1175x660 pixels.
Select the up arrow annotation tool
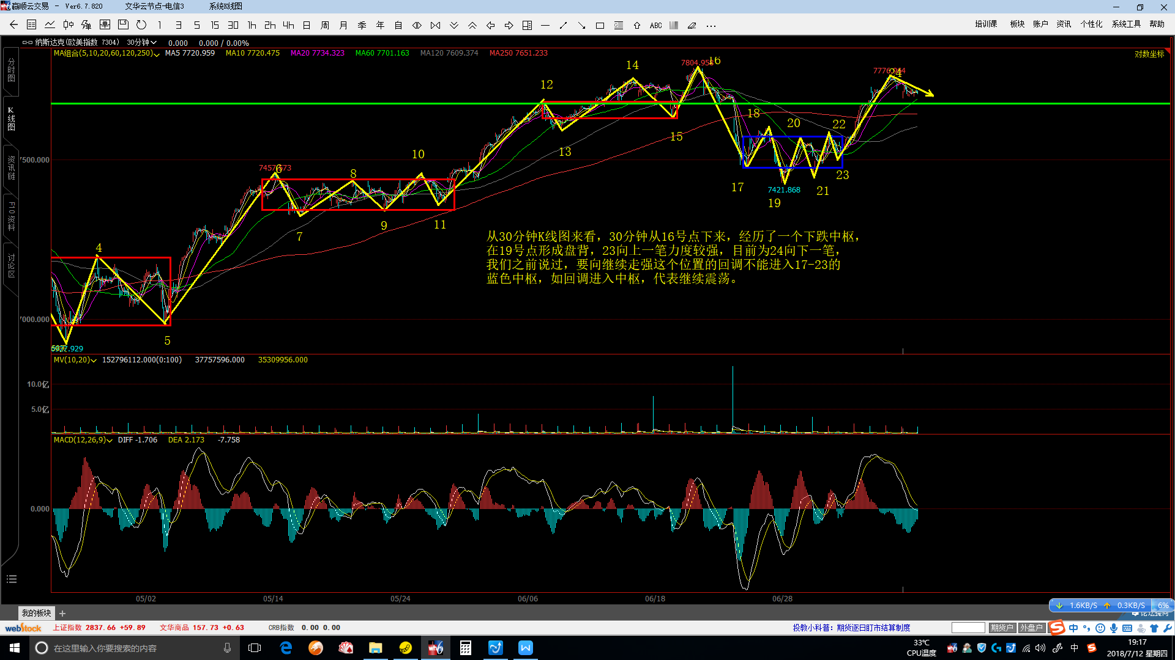637,25
